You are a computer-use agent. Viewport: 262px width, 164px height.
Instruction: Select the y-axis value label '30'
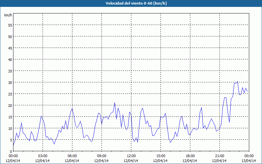10,83
